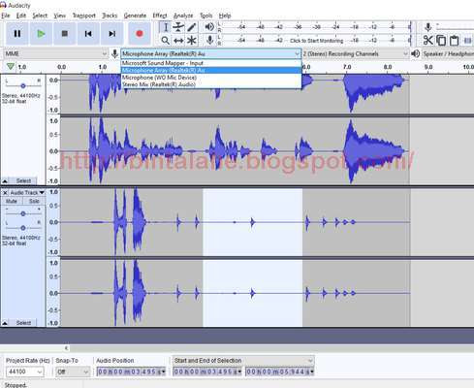Click the Audio Track pan slider
The image size is (474, 388).
23,228
